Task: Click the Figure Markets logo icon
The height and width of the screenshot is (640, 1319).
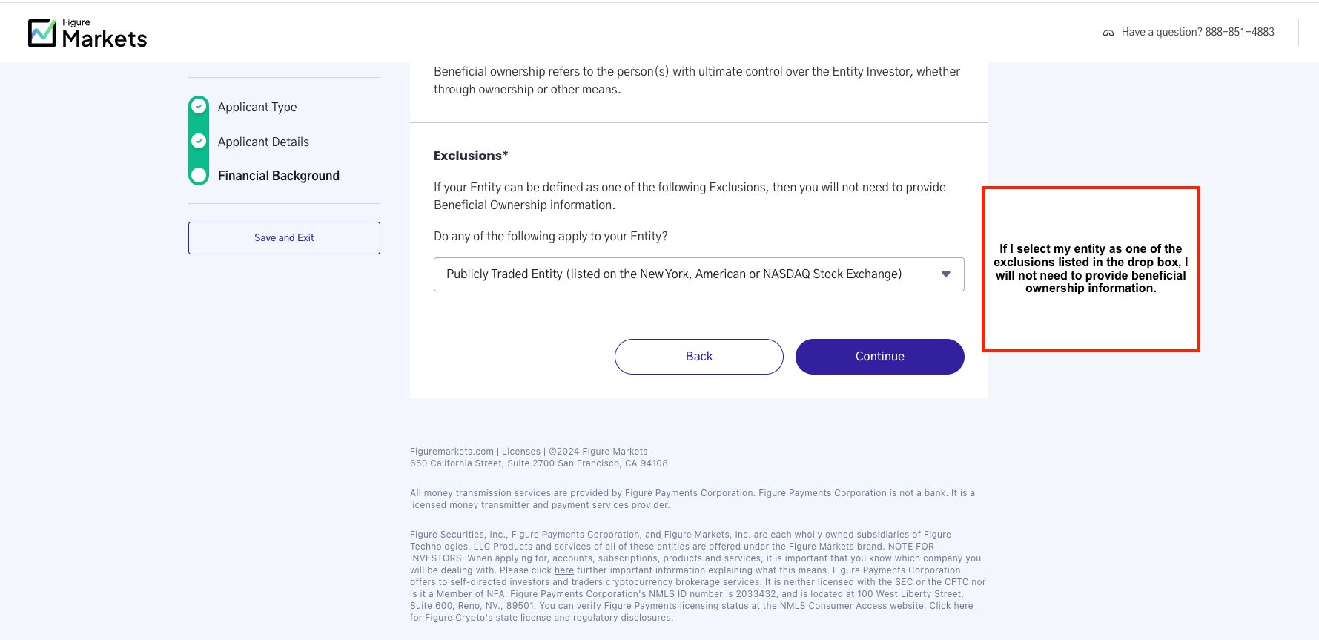Action: [x=42, y=33]
